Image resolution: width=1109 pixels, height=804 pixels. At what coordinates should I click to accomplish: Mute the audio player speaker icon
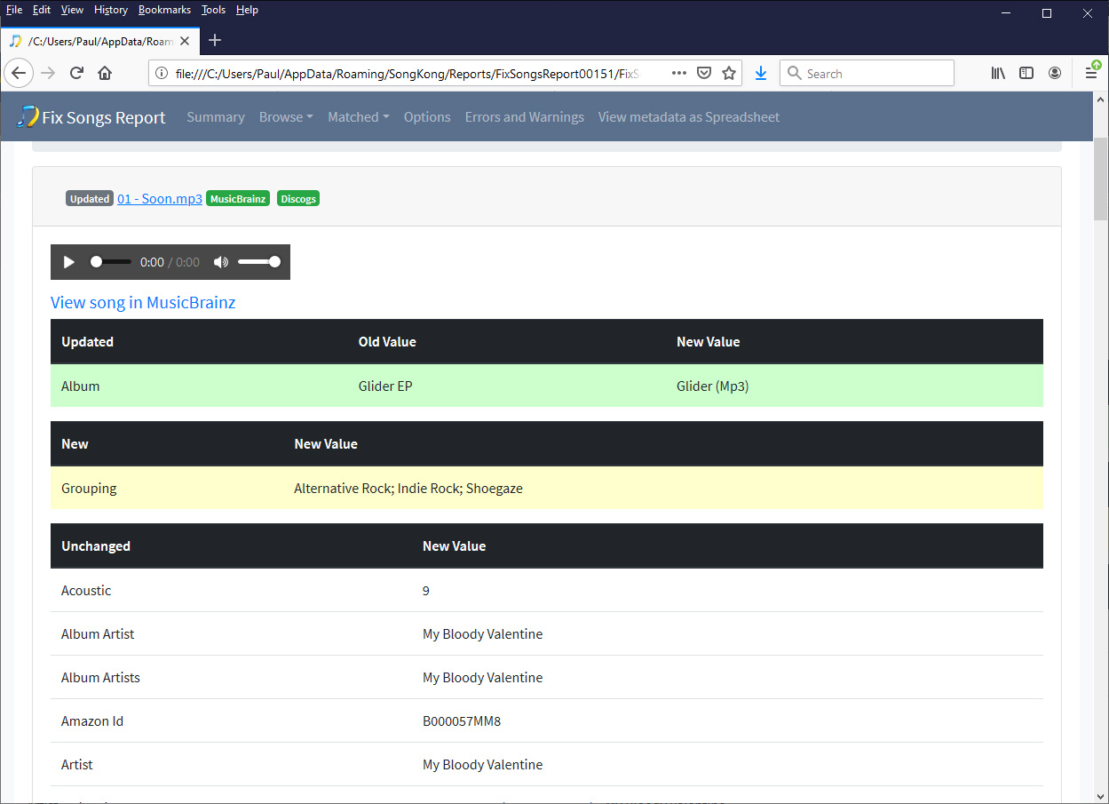[x=221, y=262]
